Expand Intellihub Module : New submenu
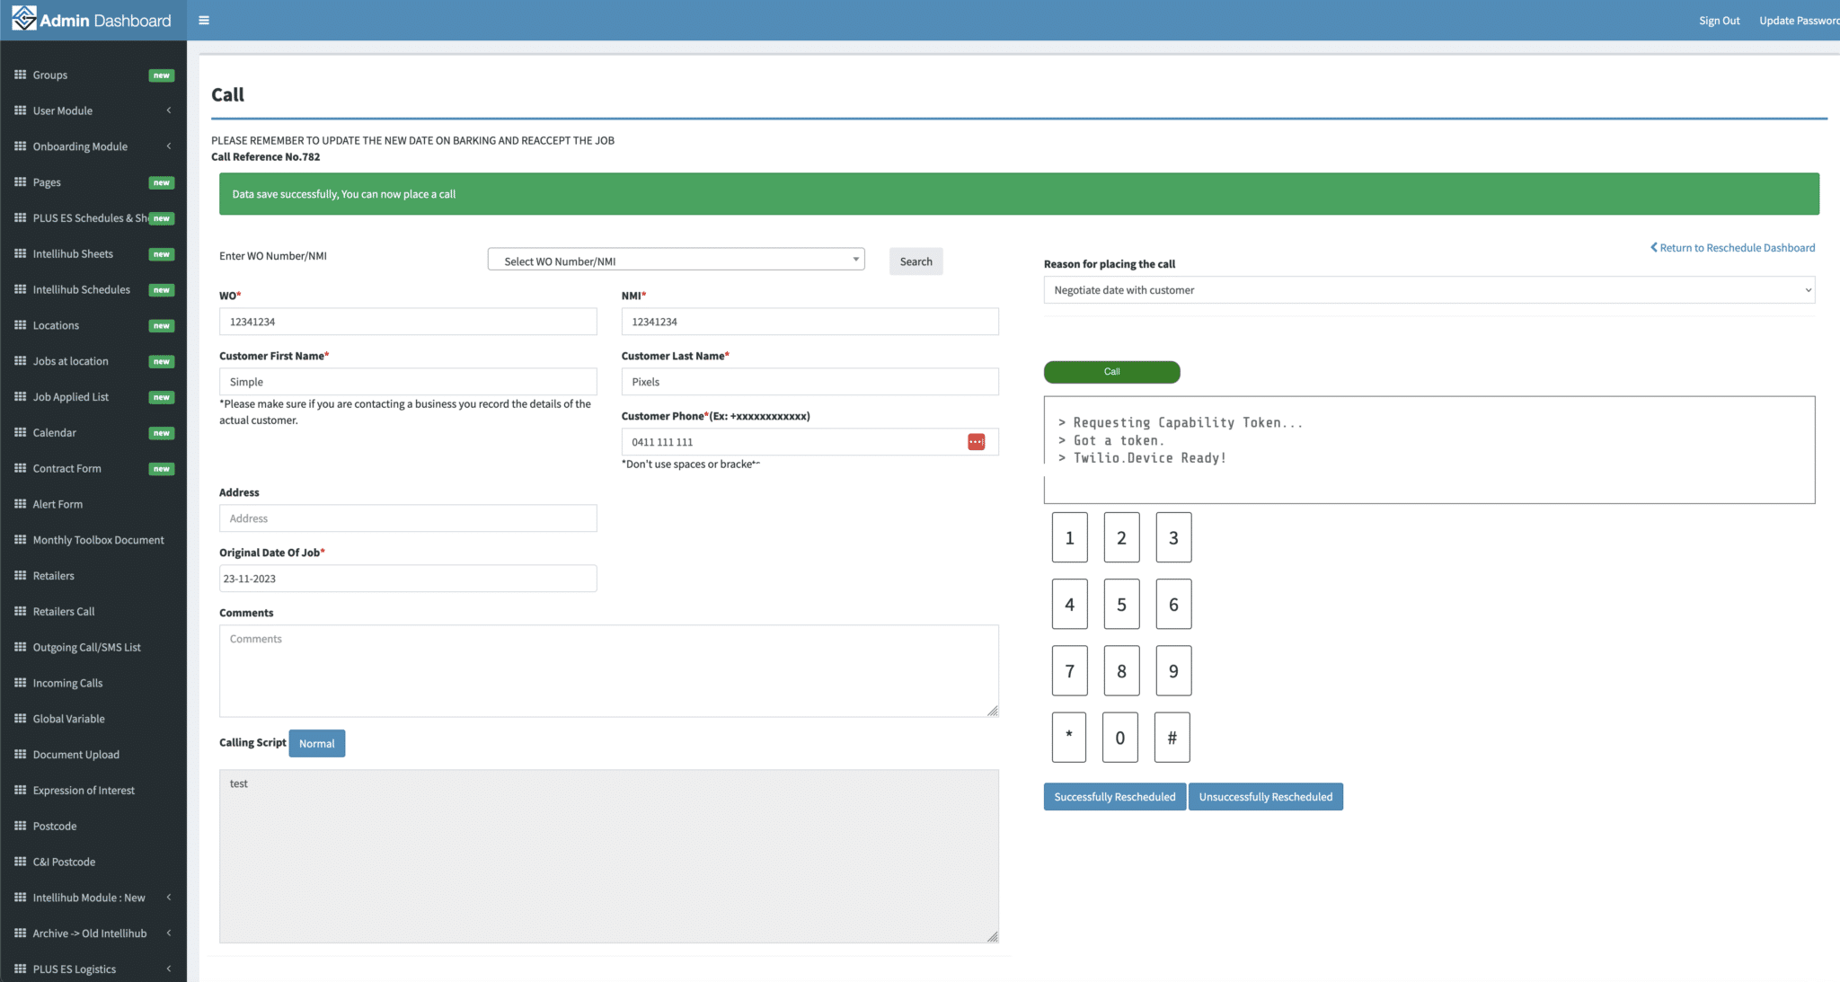Image resolution: width=1840 pixels, height=982 pixels. coord(93,898)
